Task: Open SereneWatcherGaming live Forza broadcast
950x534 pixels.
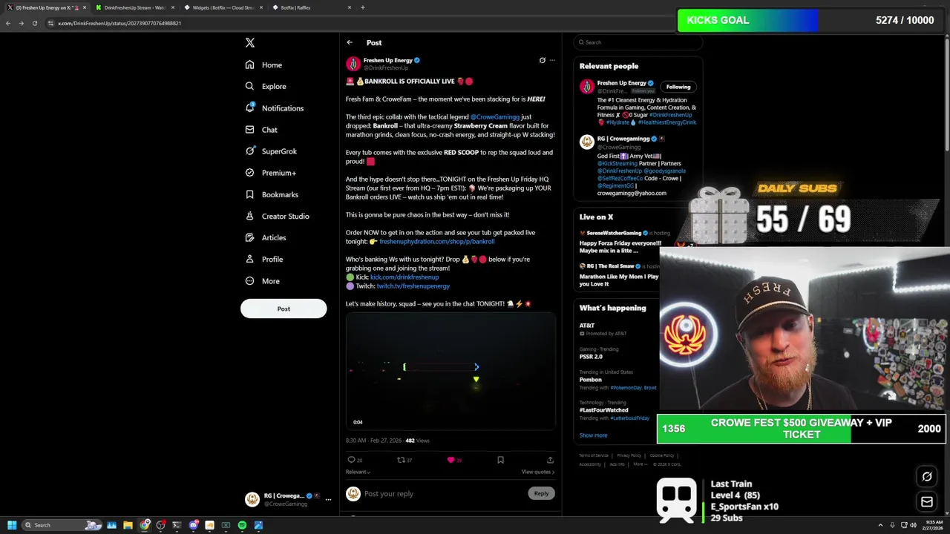Action: click(x=620, y=242)
